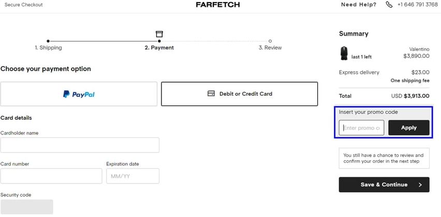Click the box icon above Payment step
Image resolution: width=441 pixels, height=217 pixels.
tap(159, 34)
